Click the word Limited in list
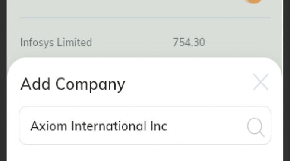 (74, 42)
